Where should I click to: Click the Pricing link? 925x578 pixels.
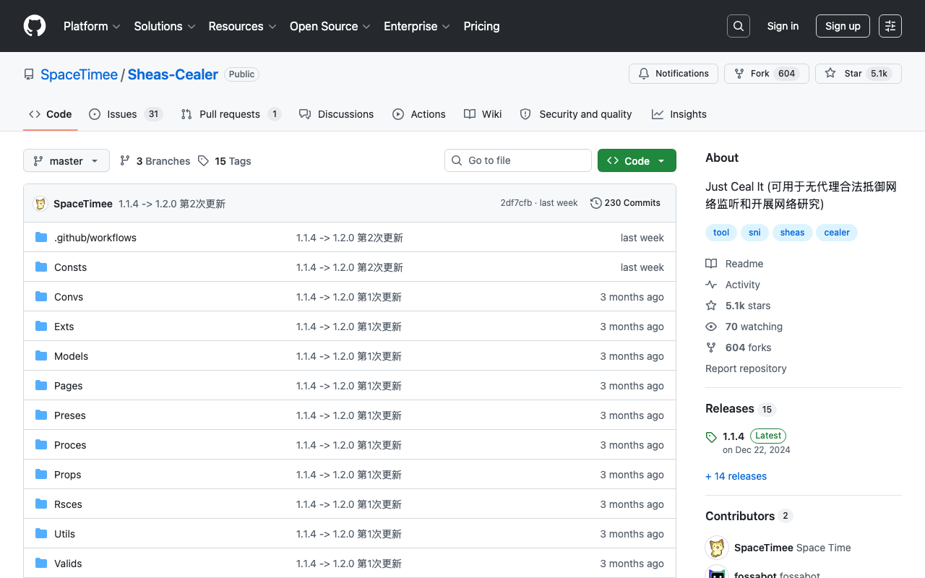click(481, 26)
